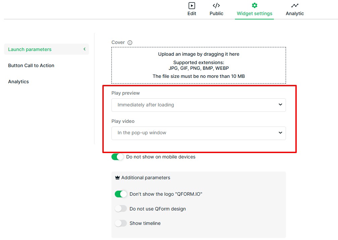Switch to the Analytic tab text label
Screen dimensions: 338x240
(x=295, y=13)
